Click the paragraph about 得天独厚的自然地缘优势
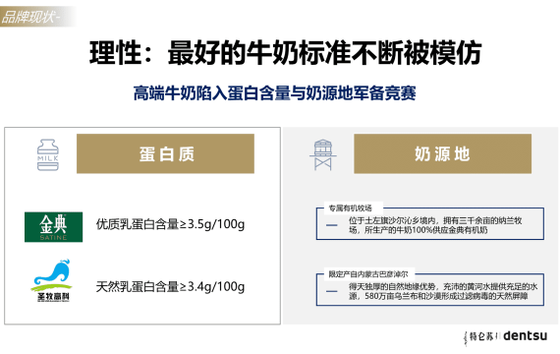This screenshot has height=354, width=560. 443,291
